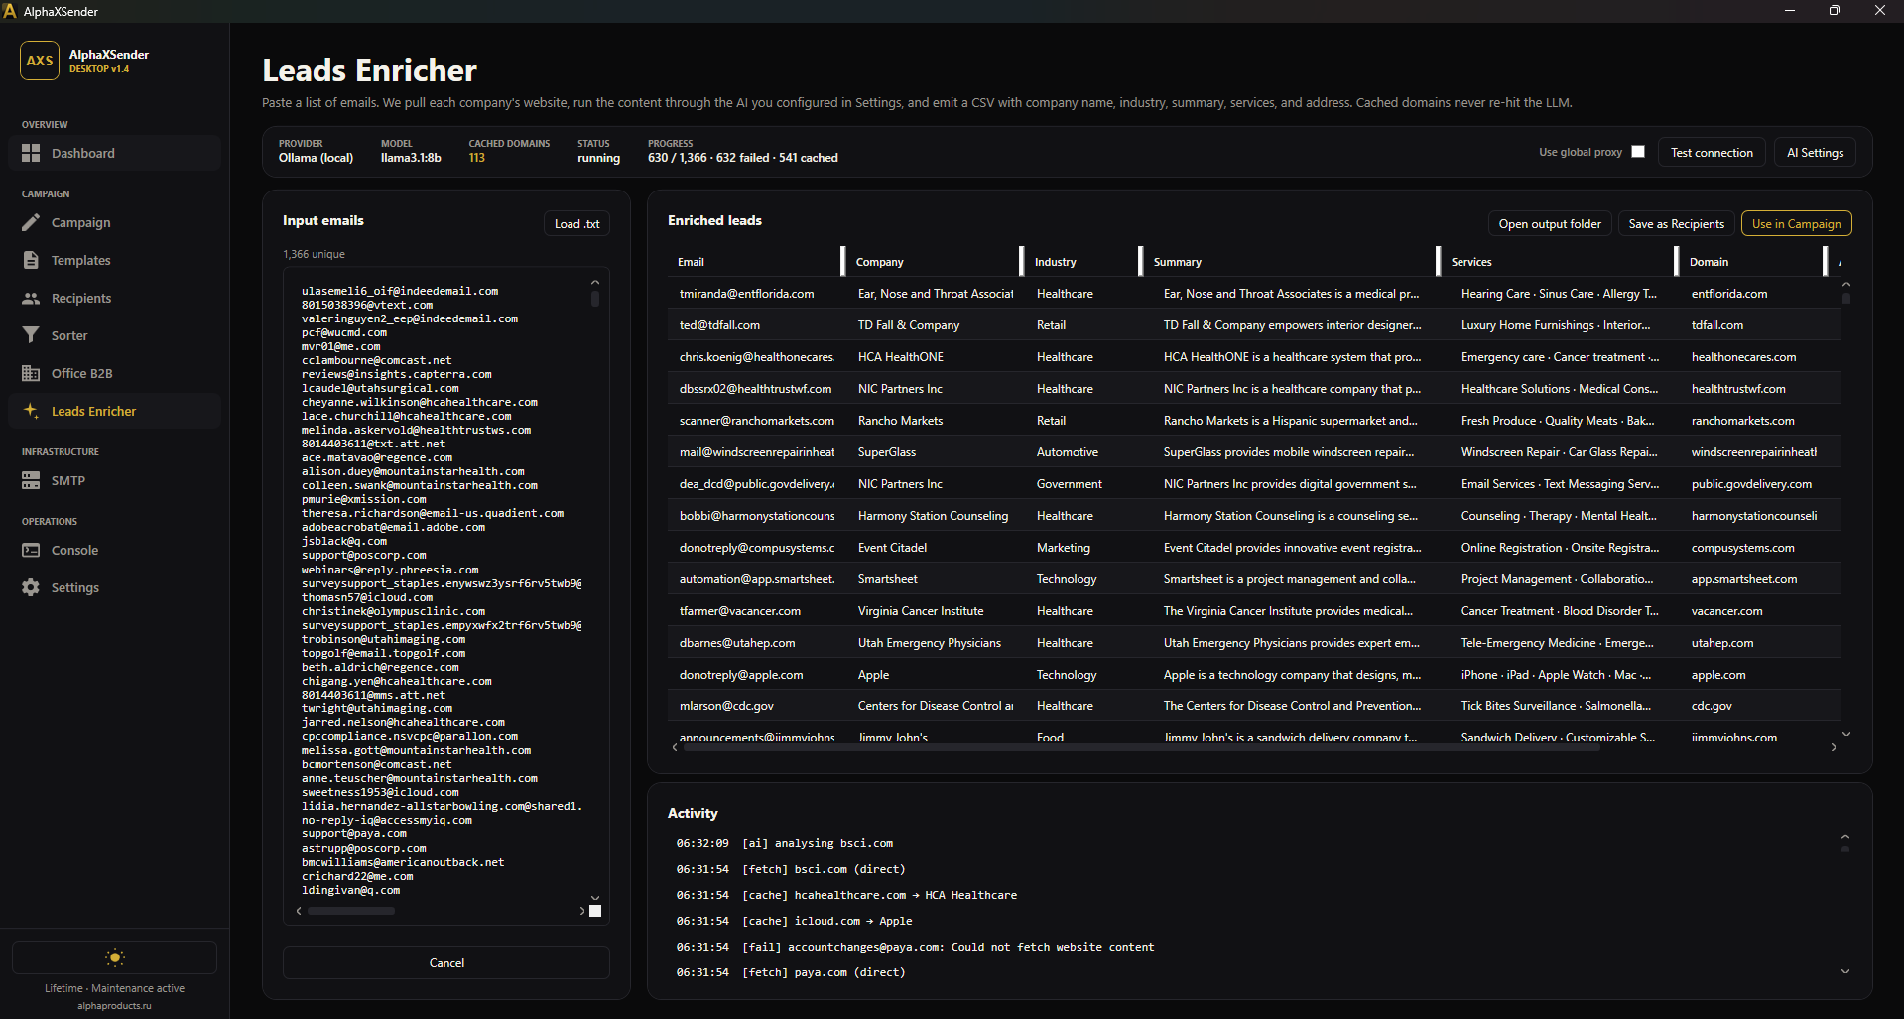Click the Office B2B building icon
Viewport: 1904px width, 1019px height.
31,373
